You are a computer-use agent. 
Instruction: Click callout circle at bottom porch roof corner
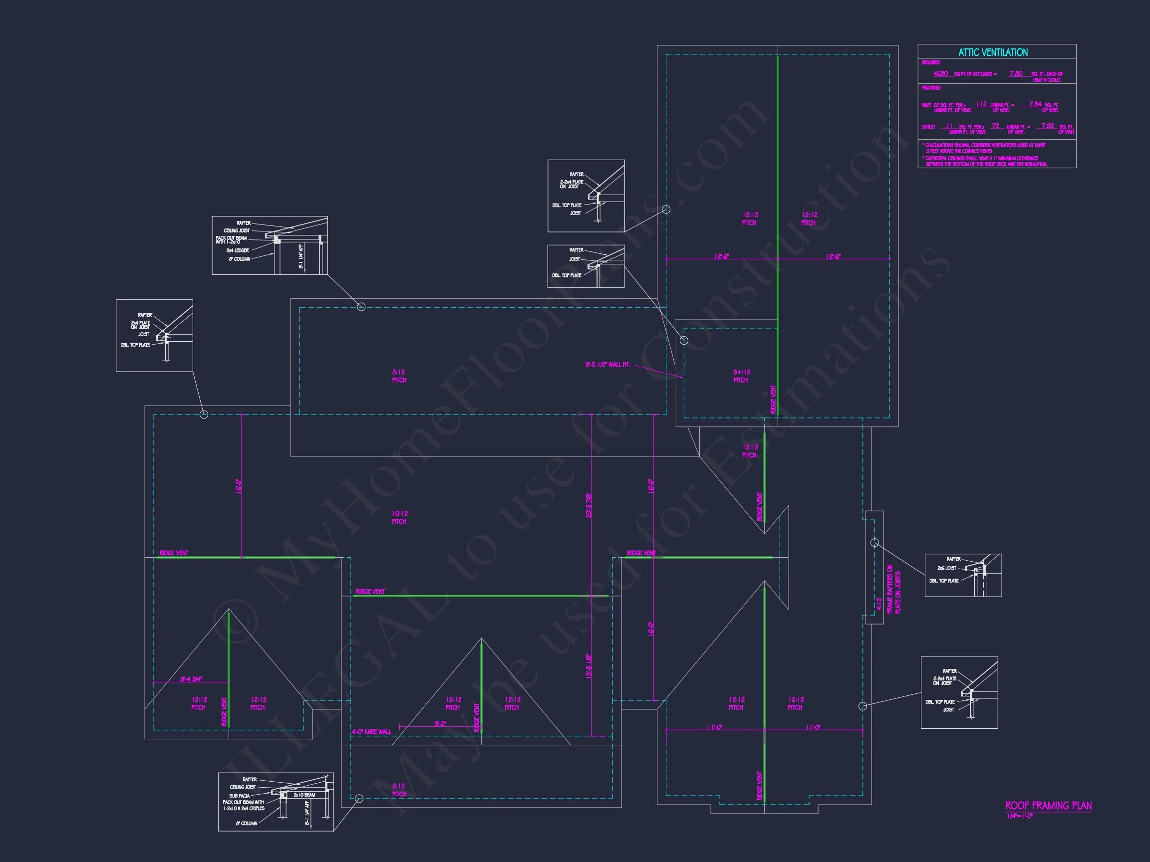coord(359,799)
